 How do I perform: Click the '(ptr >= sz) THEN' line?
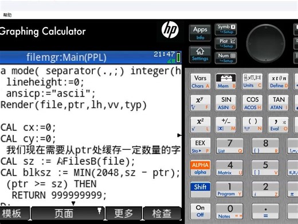tap(52, 184)
